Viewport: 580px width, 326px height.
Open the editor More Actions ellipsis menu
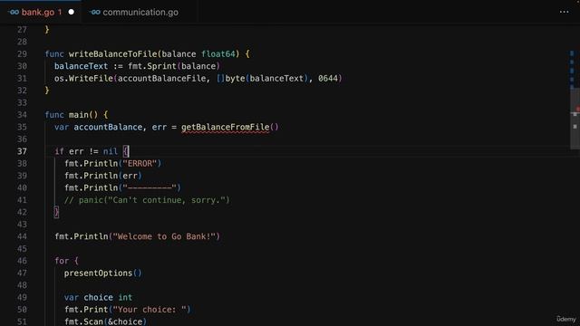click(x=564, y=12)
